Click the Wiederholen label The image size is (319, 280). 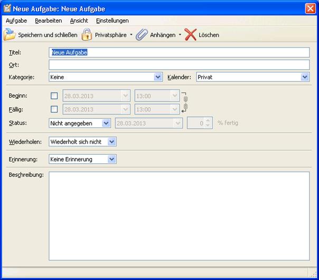(25, 142)
